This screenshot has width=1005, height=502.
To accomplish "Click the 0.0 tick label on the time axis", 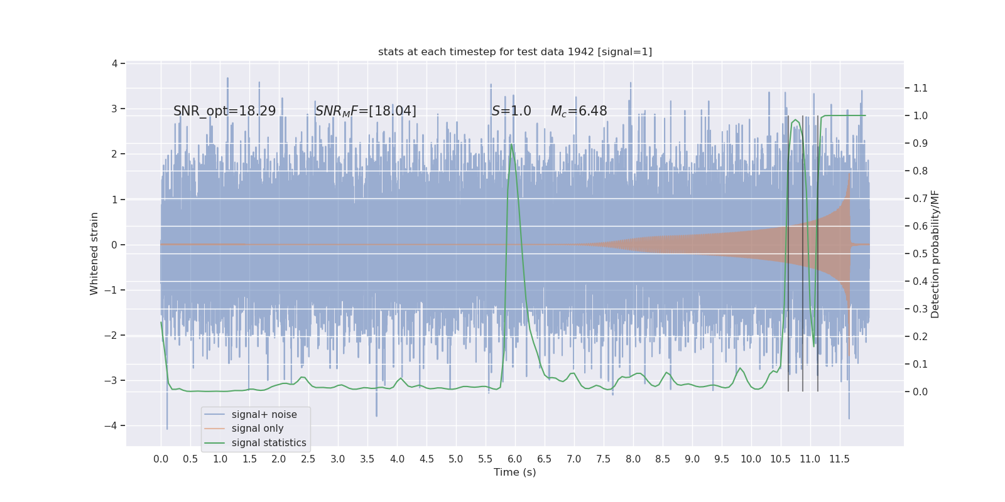I will (x=161, y=459).
